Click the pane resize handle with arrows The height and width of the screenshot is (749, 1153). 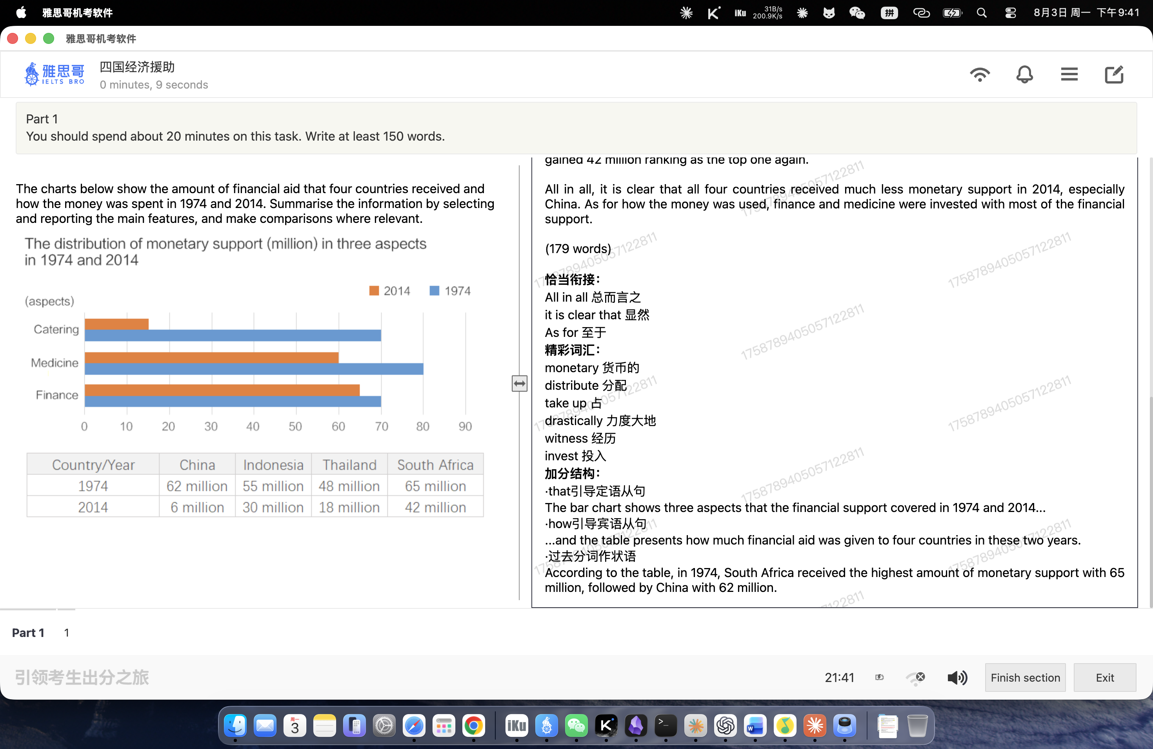519,384
